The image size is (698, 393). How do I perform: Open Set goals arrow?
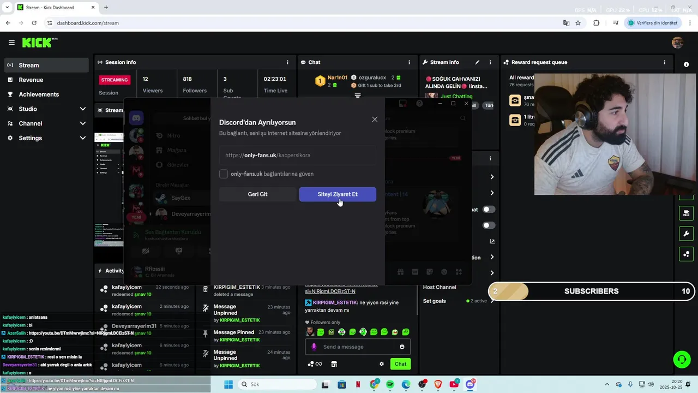pos(492,301)
